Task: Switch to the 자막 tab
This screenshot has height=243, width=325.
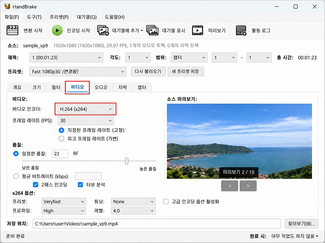Action: coord(123,87)
